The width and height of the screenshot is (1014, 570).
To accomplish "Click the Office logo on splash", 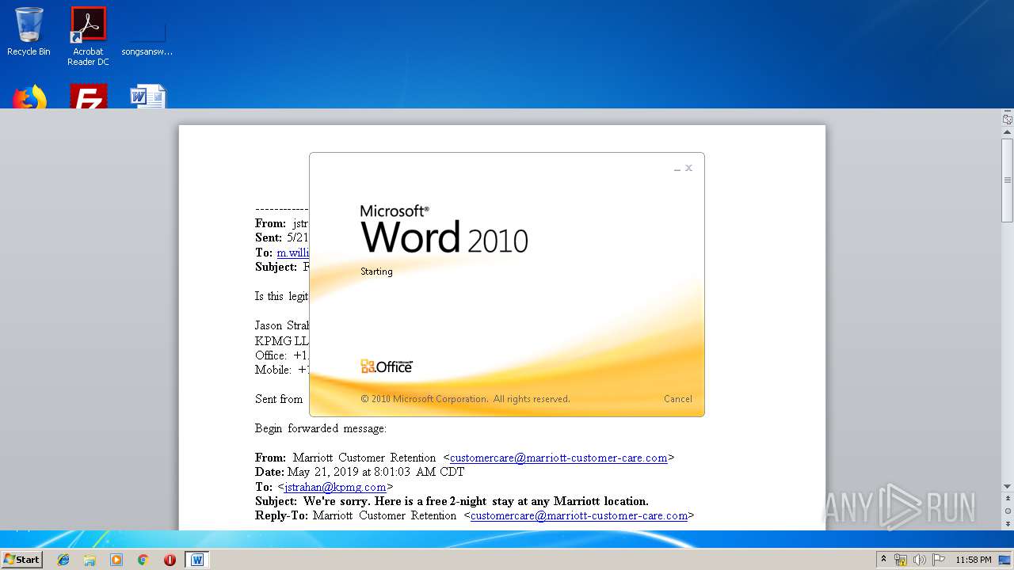I will [x=387, y=367].
